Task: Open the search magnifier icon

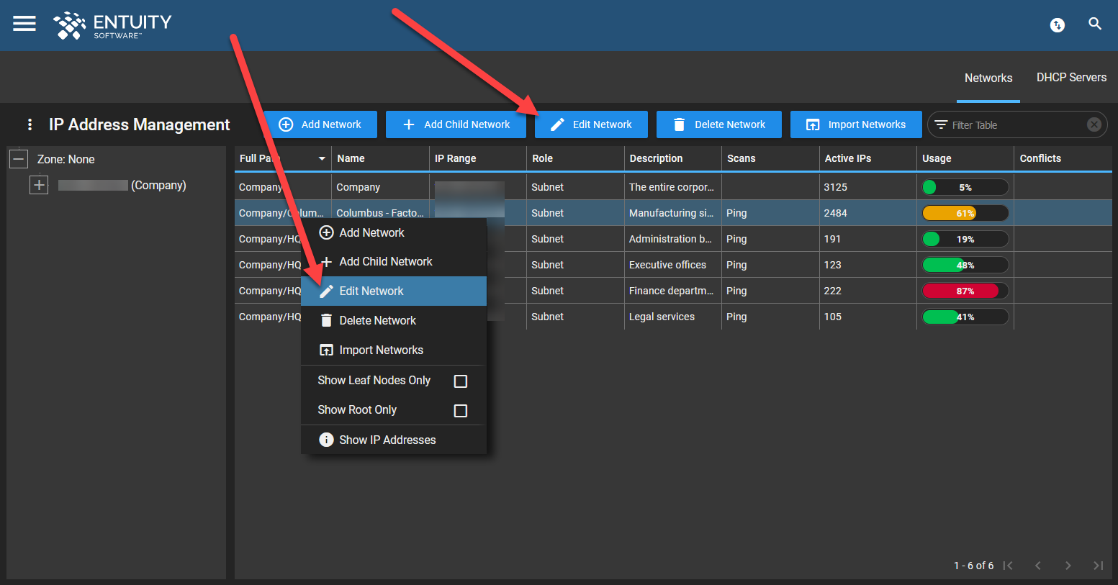Action: click(1095, 24)
